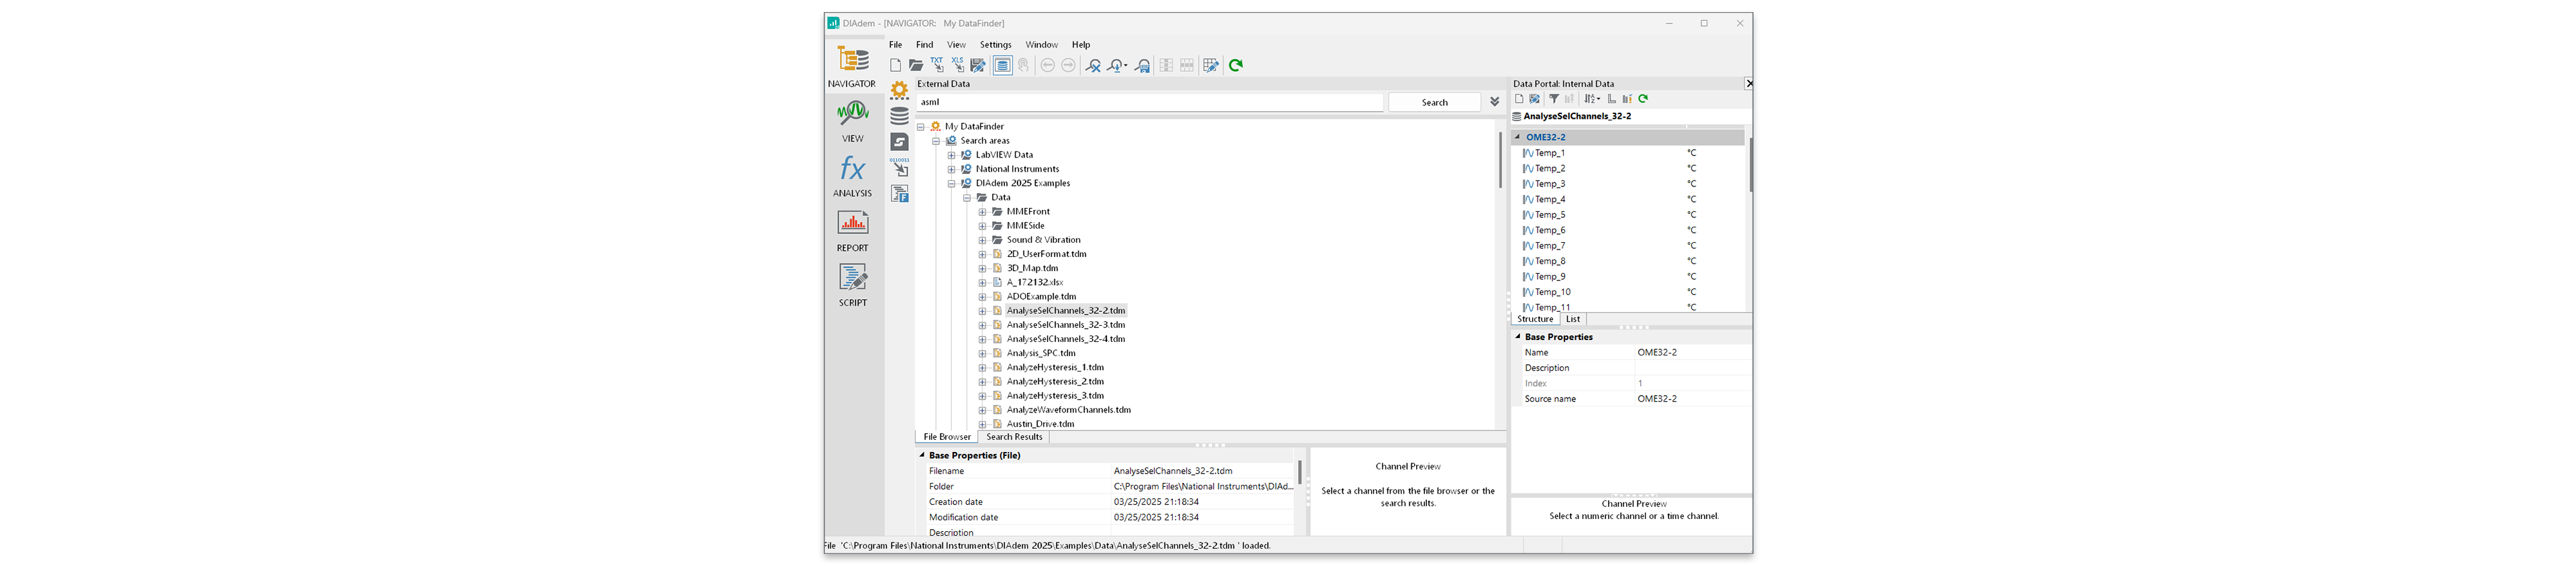This screenshot has height=566, width=2576.
Task: Expand advanced search with double chevron
Action: click(1494, 102)
